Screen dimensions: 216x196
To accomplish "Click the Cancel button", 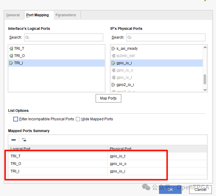I will [200, 190].
